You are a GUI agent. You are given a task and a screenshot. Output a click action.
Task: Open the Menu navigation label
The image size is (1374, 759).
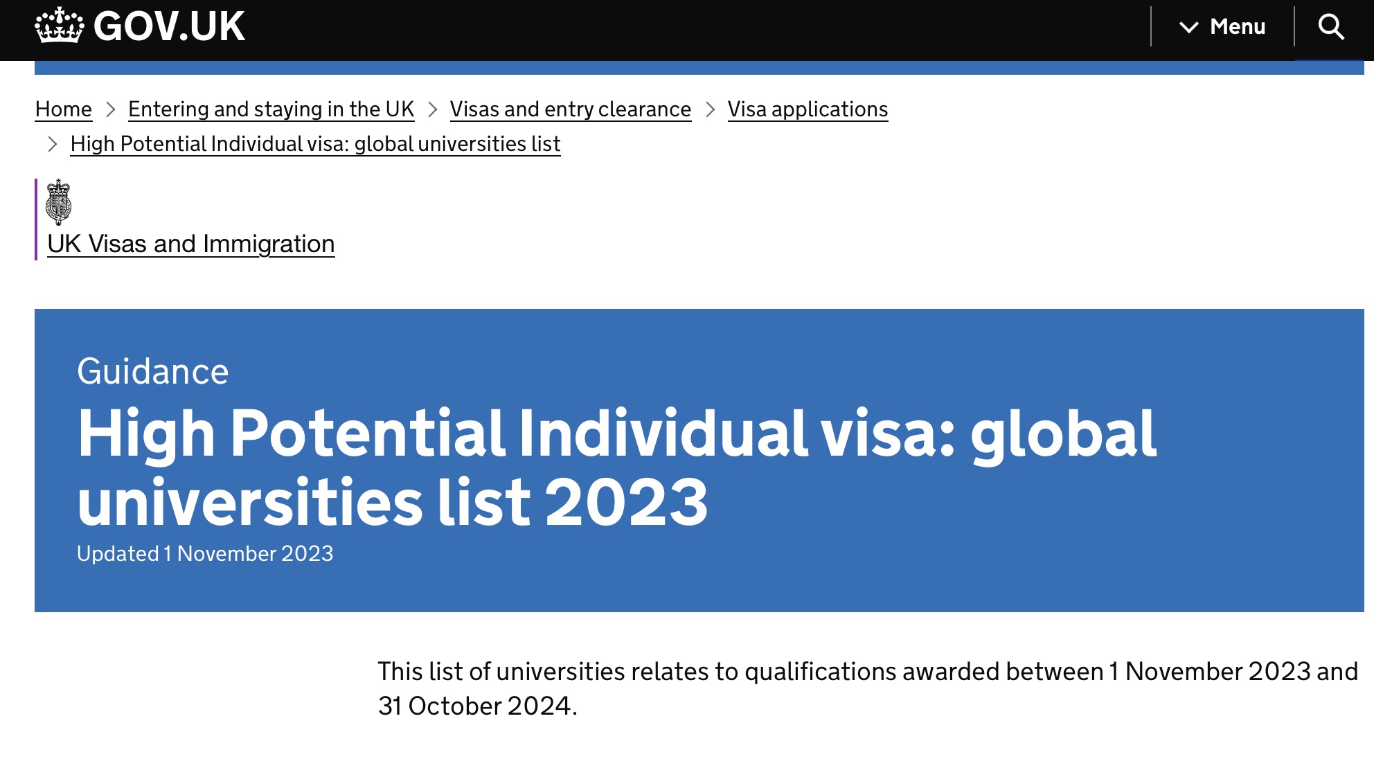[x=1237, y=27]
